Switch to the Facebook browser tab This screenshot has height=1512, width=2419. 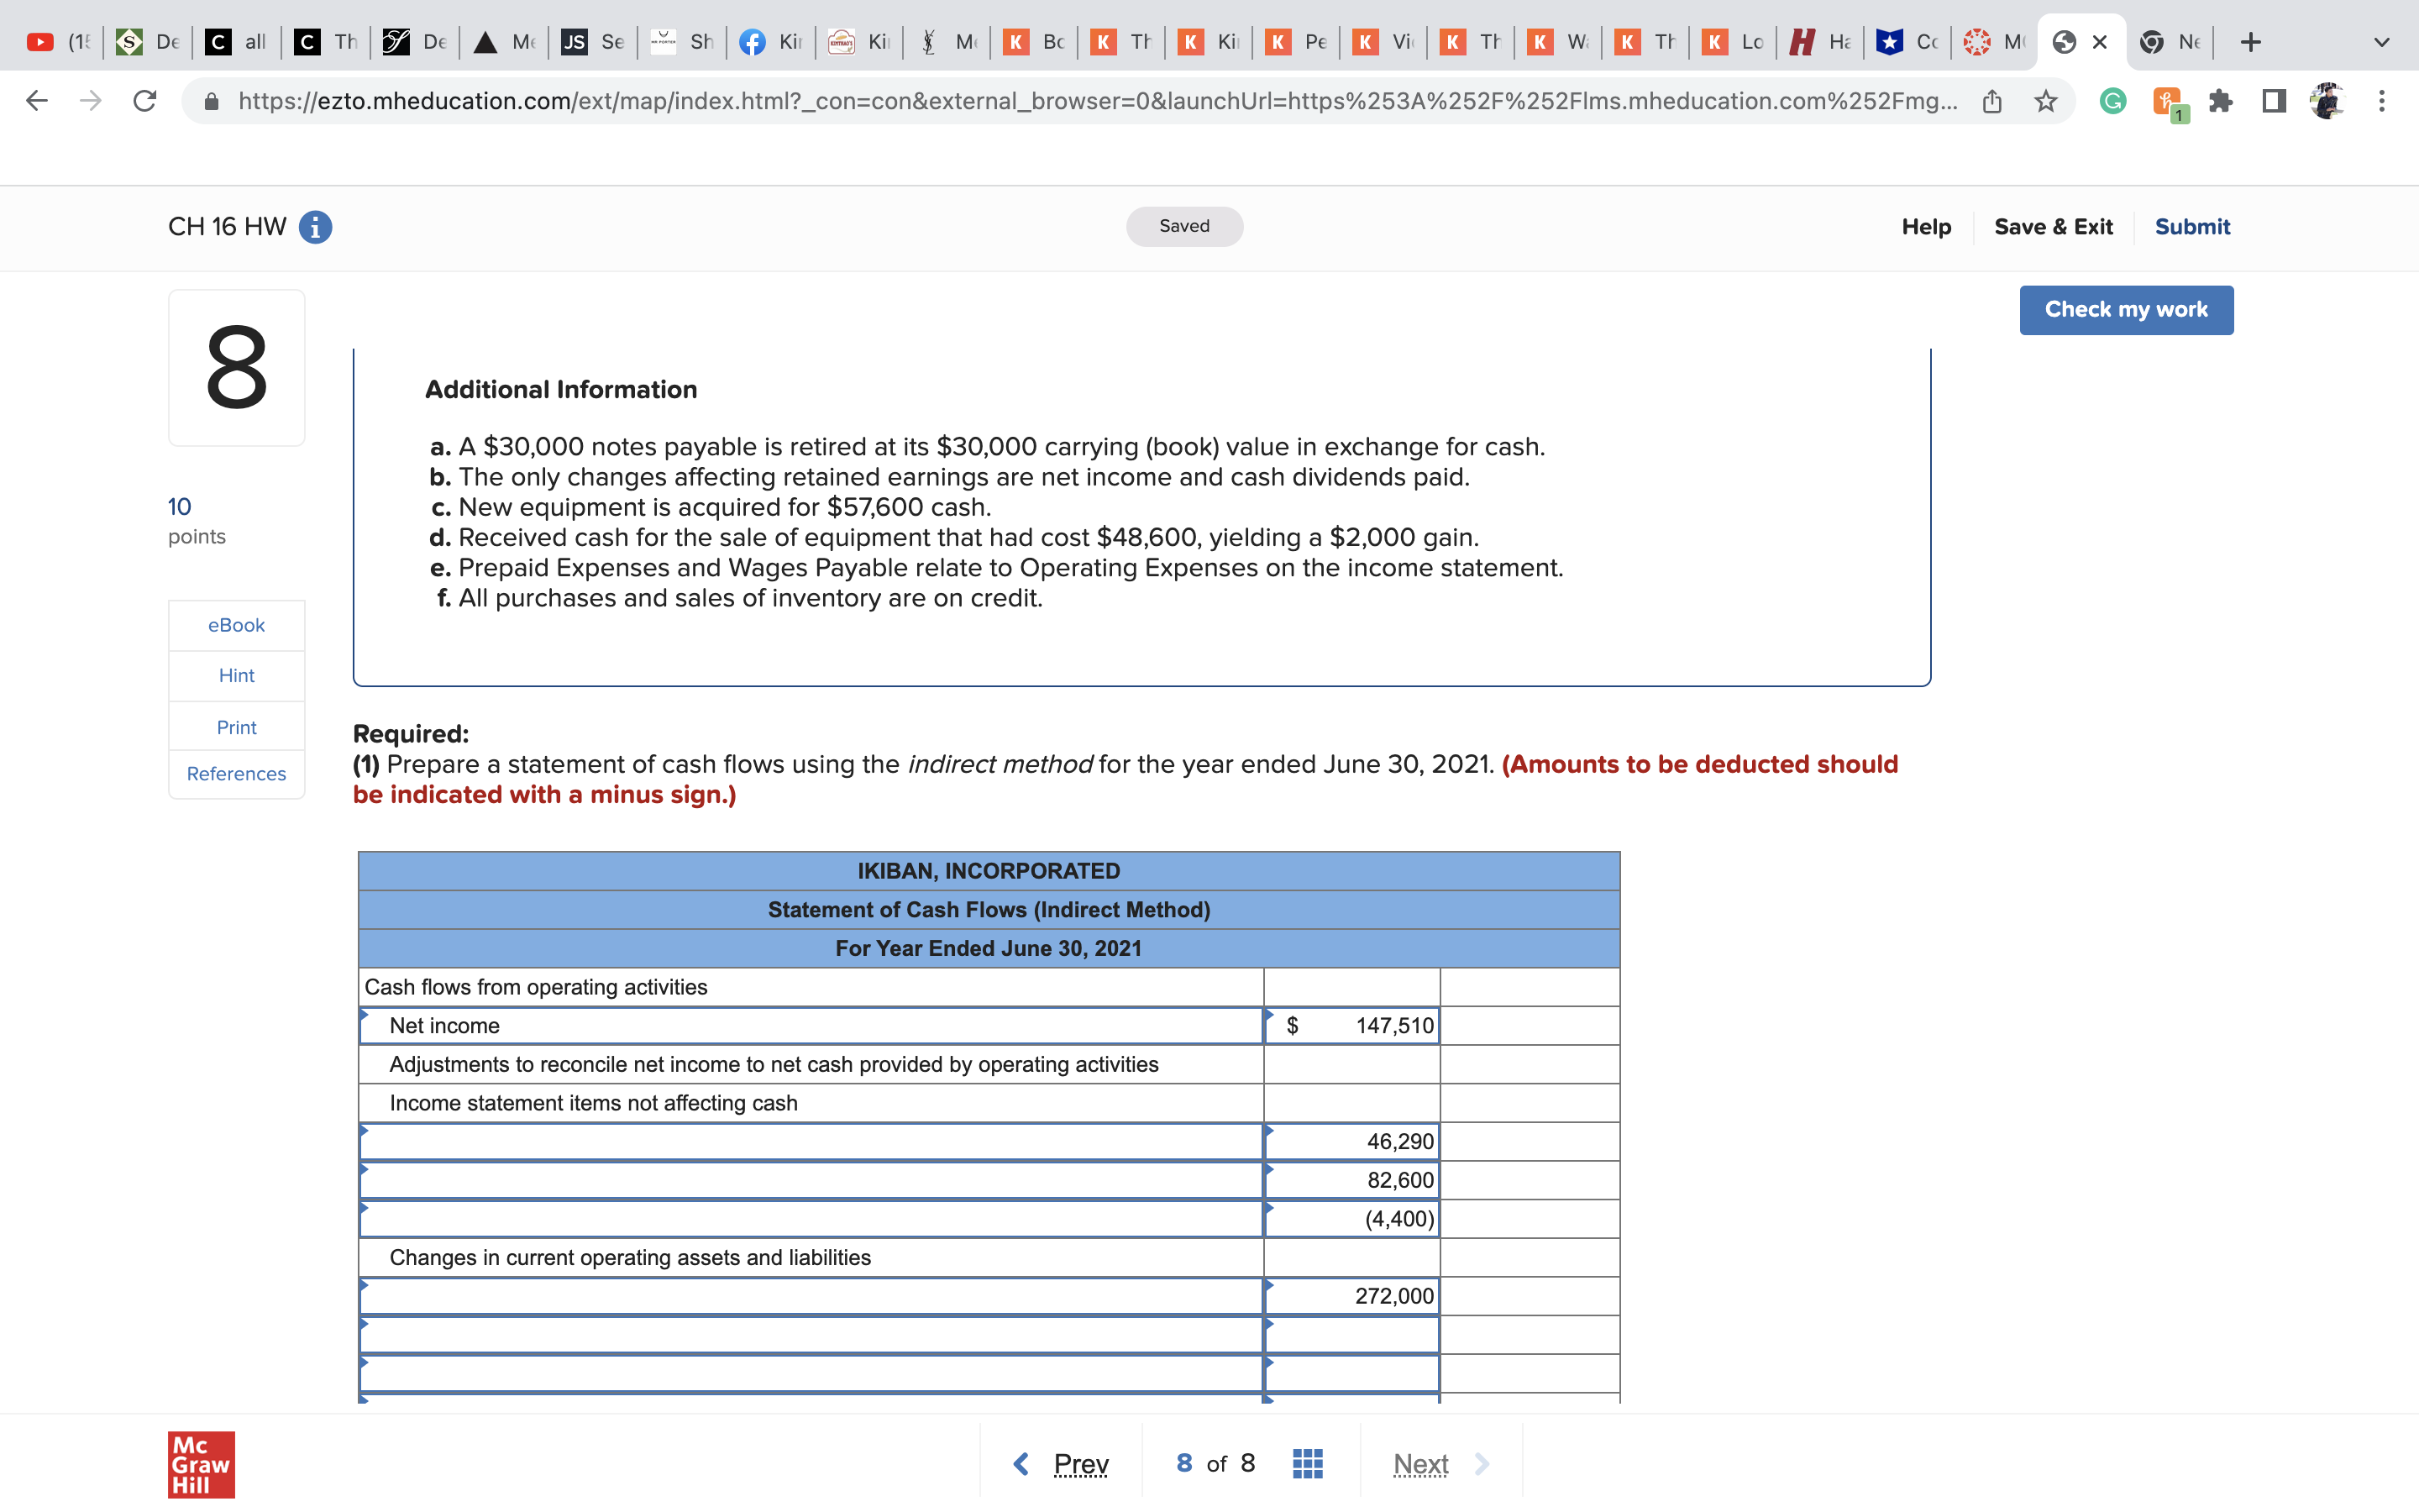(x=771, y=42)
